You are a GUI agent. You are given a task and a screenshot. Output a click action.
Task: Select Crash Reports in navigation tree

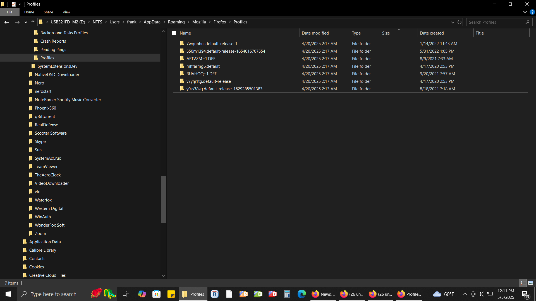tap(53, 41)
